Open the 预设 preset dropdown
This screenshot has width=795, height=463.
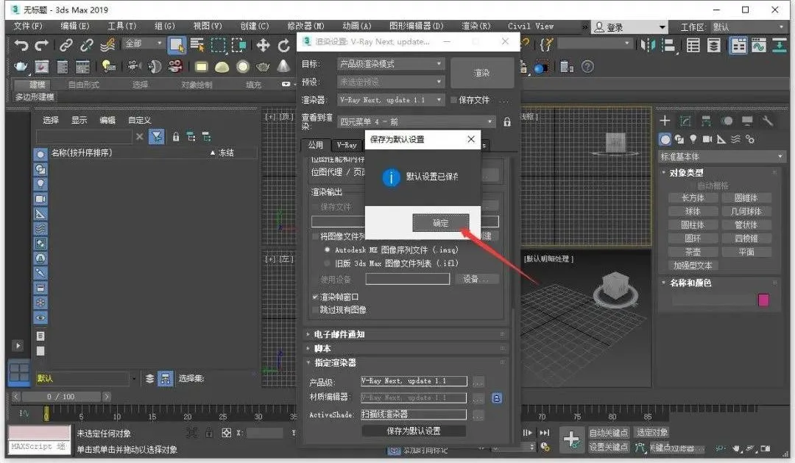391,82
